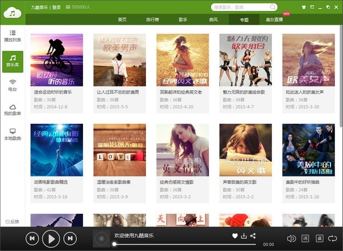The image size is (343, 251).
Task: Select the 电台 radio sidebar icon
Action: coord(13,83)
